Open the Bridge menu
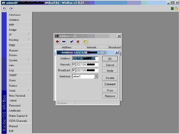 [19, 30]
